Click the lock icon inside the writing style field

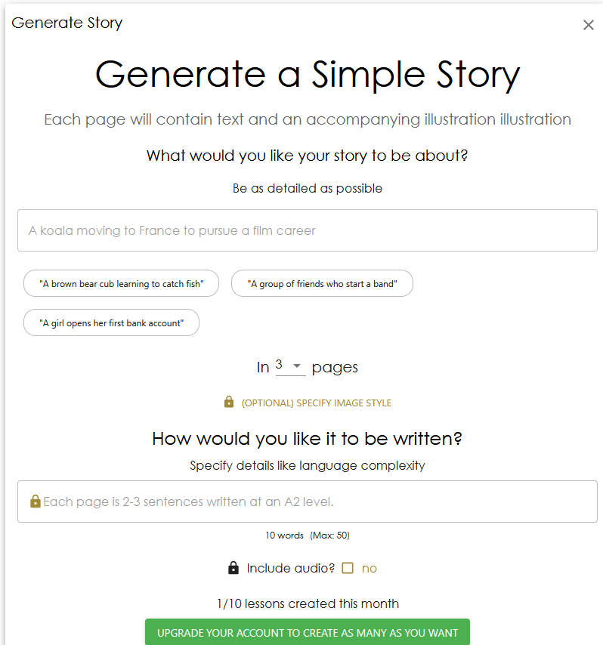[x=35, y=501]
